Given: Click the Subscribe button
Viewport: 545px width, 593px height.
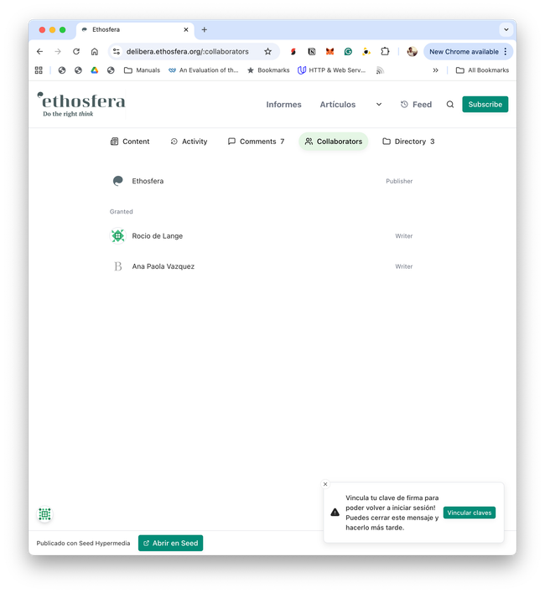Looking at the screenshot, I should pyautogui.click(x=485, y=105).
